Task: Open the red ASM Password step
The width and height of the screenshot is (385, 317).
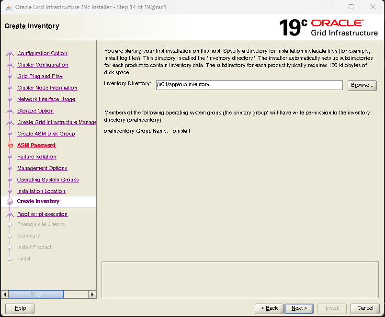Action: pyautogui.click(x=36, y=146)
